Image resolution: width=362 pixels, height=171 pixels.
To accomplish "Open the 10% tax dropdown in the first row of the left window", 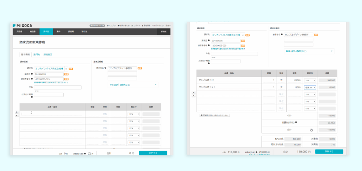I will point(133,114).
